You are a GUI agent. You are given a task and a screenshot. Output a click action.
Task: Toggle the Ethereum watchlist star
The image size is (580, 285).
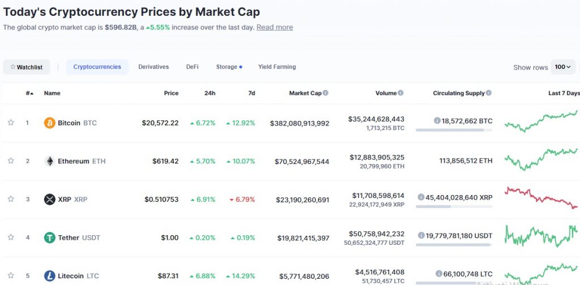coord(11,161)
